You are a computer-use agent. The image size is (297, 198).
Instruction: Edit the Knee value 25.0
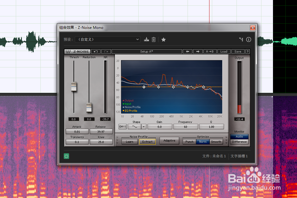[101, 142]
